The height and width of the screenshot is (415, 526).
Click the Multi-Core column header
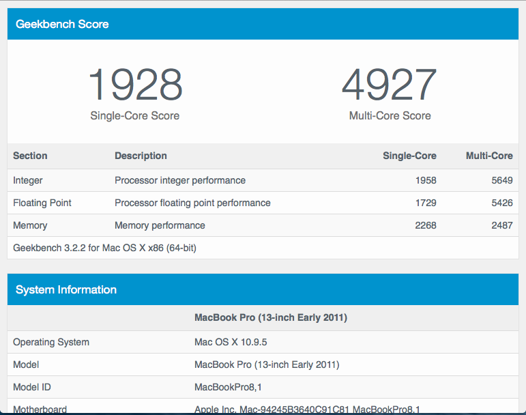click(489, 156)
